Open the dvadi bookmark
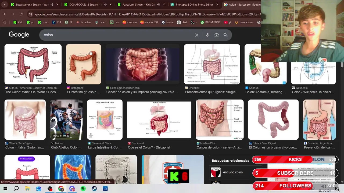This screenshot has width=344, height=193. pyautogui.click(x=101, y=22)
